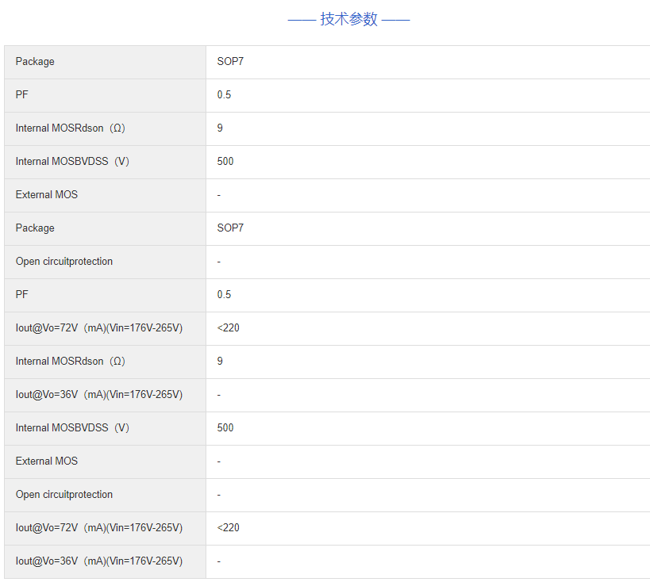Click the Open circuitprotection label below the second Package row
Image resolution: width=650 pixels, height=582 pixels.
[64, 262]
